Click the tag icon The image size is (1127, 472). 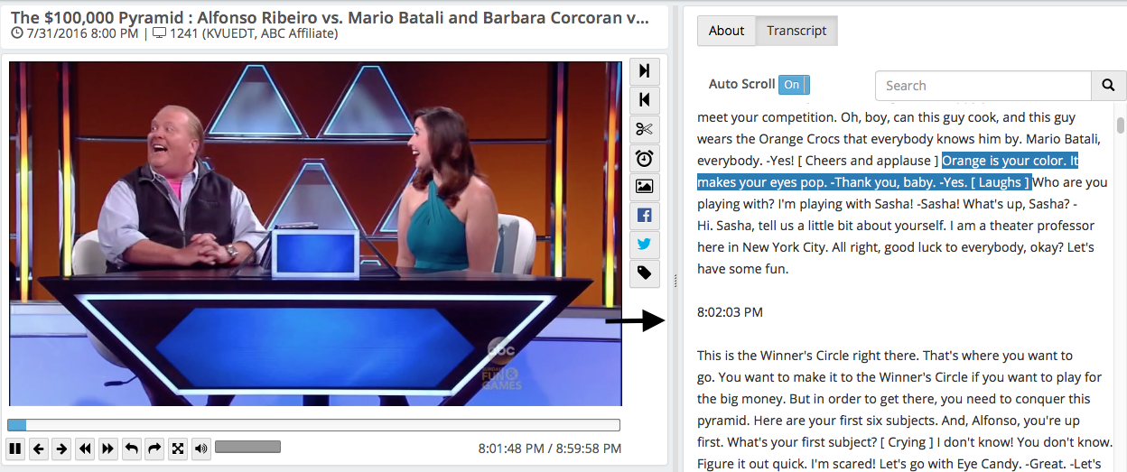click(x=644, y=273)
